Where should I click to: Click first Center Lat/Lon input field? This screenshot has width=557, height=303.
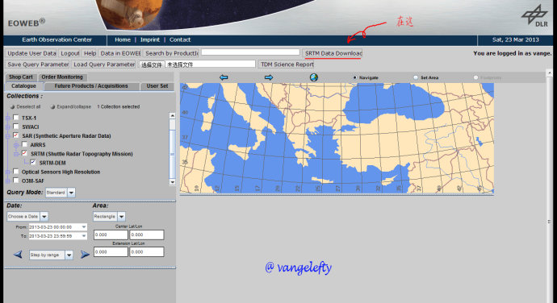pyautogui.click(x=111, y=235)
